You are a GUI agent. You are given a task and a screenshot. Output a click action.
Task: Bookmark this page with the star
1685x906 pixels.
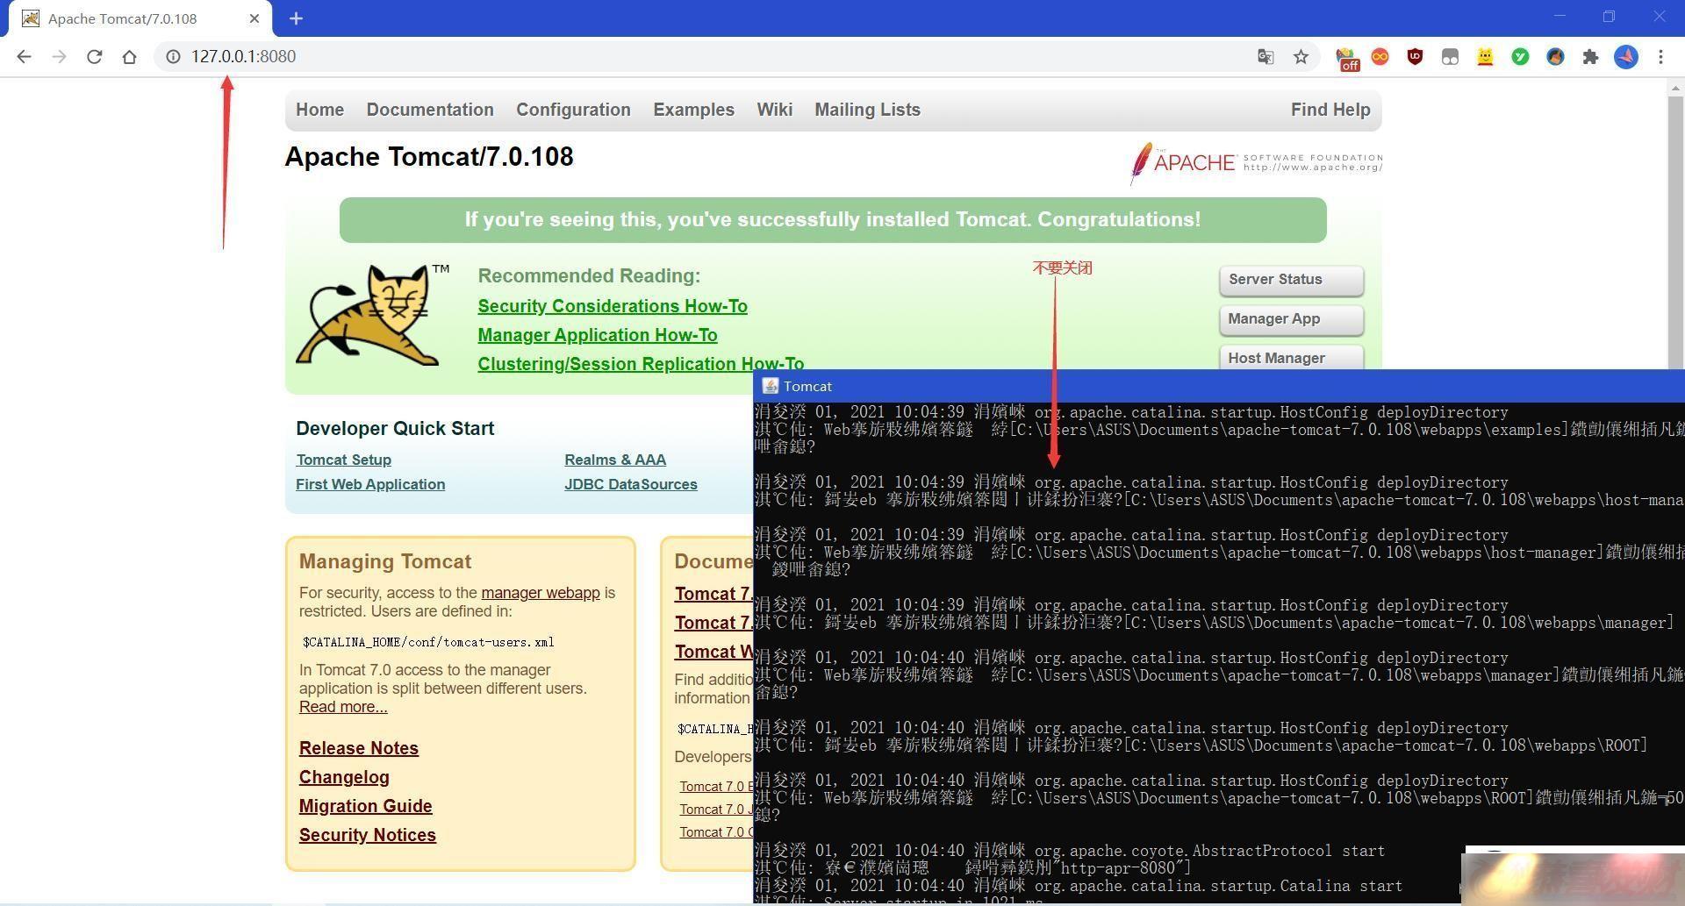point(1301,56)
